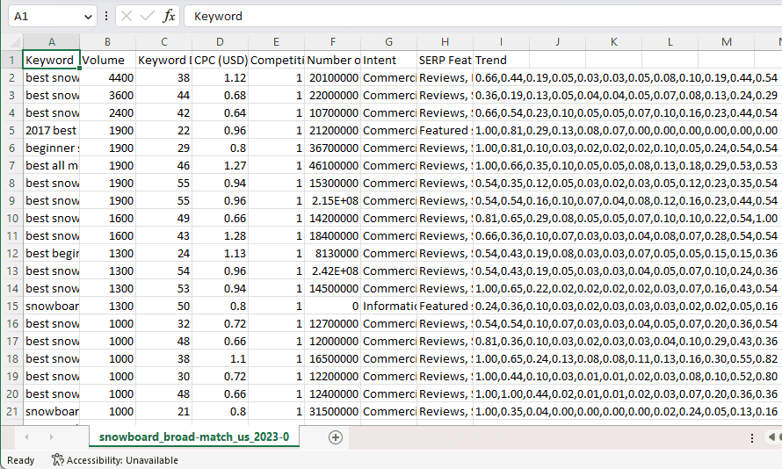Click volume cell showing 3600
This screenshot has width=782, height=469.
108,95
